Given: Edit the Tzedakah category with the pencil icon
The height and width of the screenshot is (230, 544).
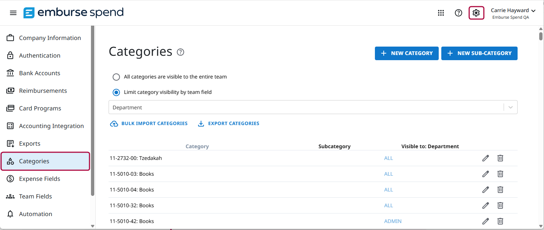Looking at the screenshot, I should pyautogui.click(x=485, y=158).
